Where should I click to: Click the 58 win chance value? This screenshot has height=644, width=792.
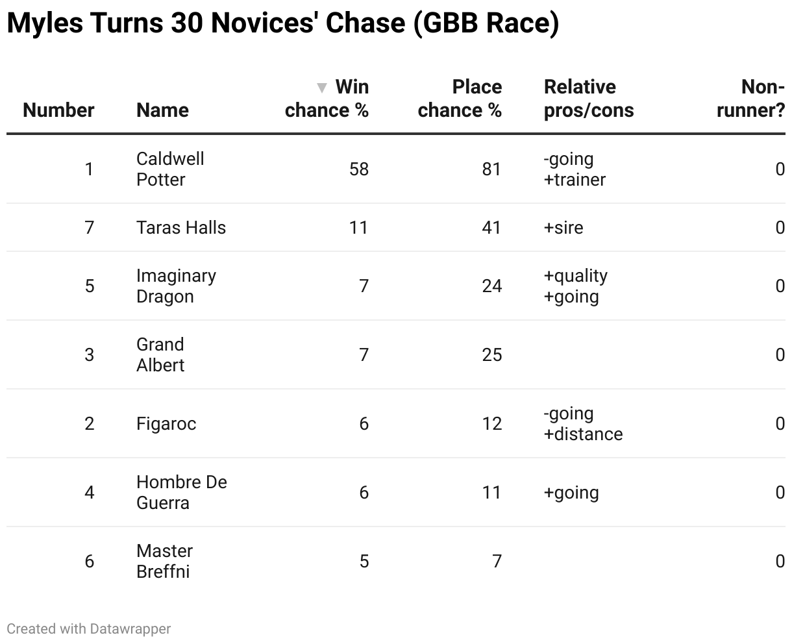pos(358,169)
